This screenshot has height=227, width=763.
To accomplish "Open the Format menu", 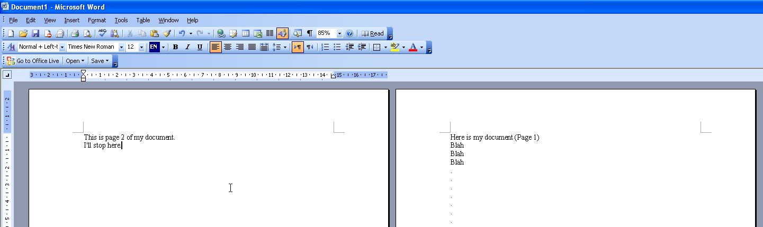I will (x=97, y=20).
